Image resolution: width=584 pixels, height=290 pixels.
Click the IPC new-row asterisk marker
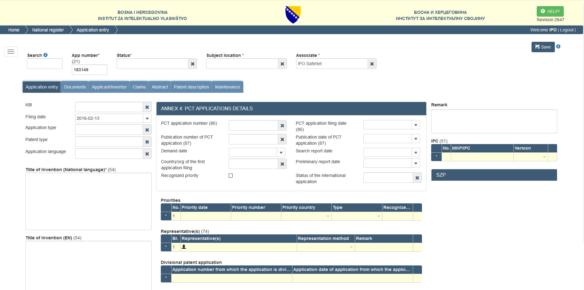click(436, 157)
